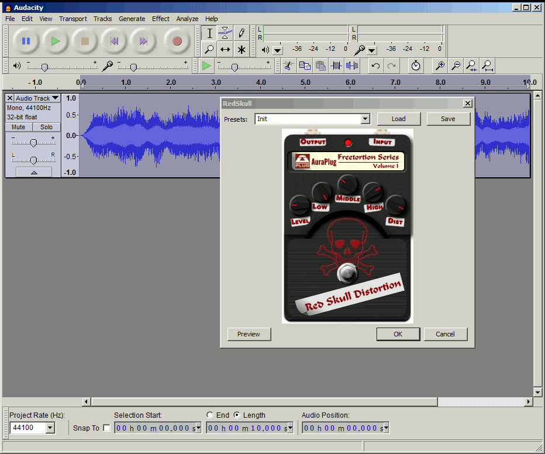Open the input meter dropdown arrow
The width and height of the screenshot is (545, 454).
pyautogui.click(x=372, y=51)
